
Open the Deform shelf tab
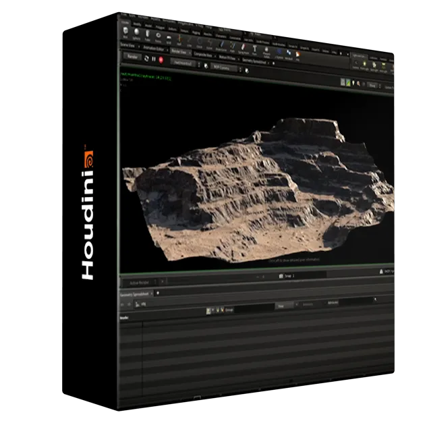(173, 29)
